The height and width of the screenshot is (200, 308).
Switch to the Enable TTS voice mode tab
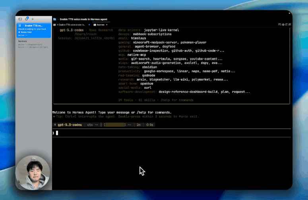tap(72, 25)
